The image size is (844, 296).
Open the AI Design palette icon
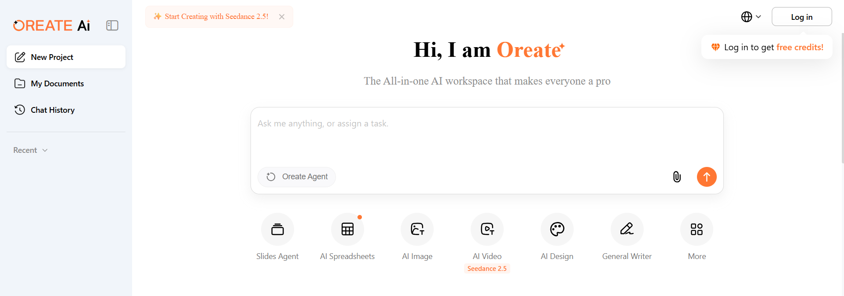pyautogui.click(x=557, y=229)
